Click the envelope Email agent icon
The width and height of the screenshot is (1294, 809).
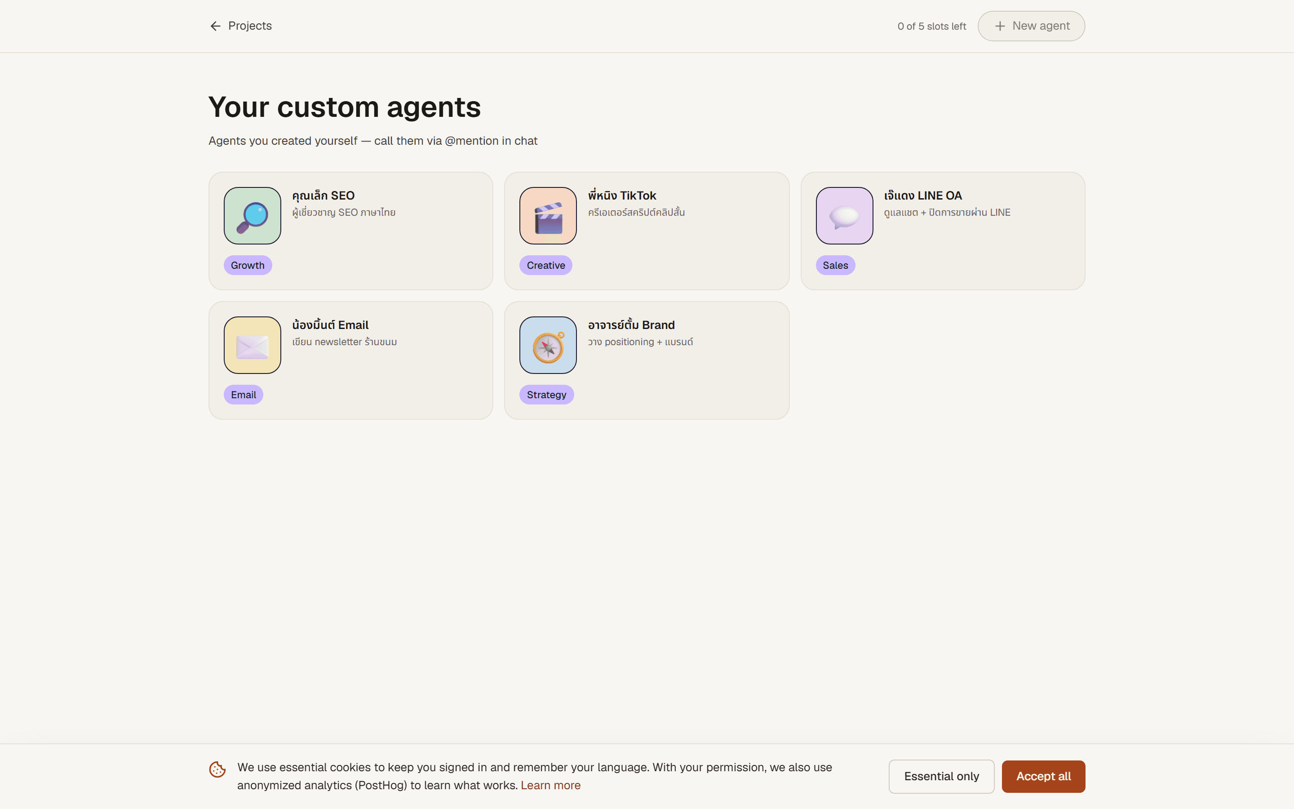pos(253,345)
